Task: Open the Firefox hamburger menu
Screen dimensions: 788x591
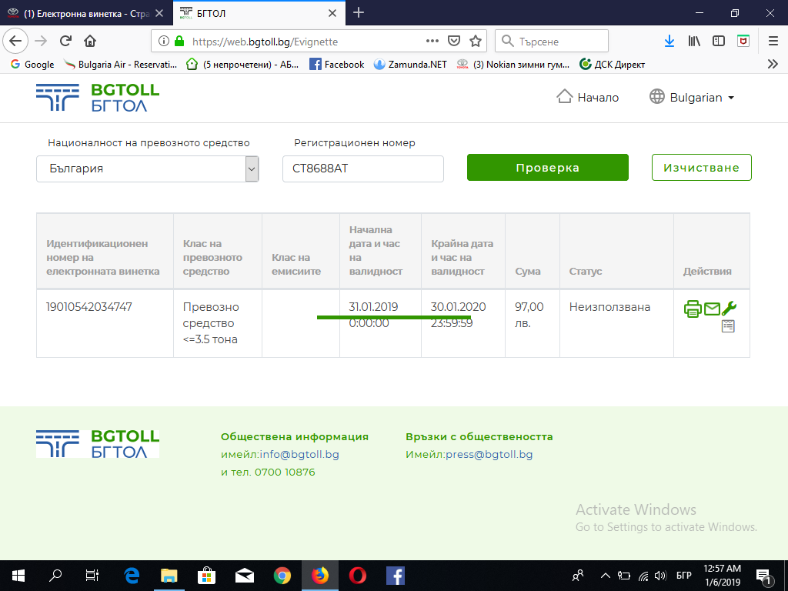Action: [x=773, y=42]
